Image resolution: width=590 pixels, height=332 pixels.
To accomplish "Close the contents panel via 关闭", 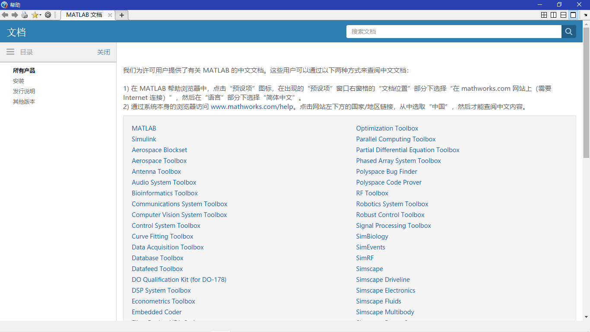I will 104,52.
